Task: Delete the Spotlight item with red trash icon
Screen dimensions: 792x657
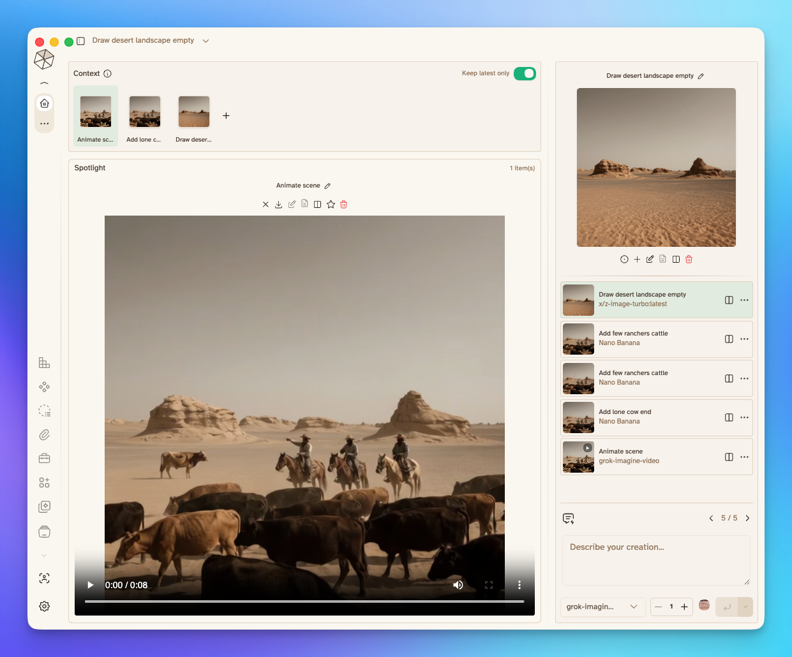Action: pos(344,205)
